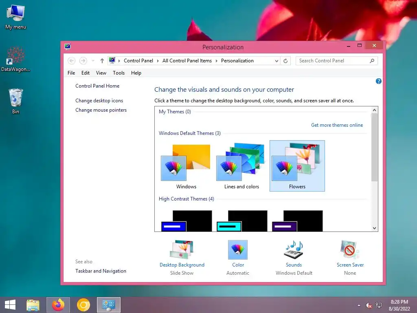This screenshot has height=313, width=417.
Task: Select the DataWagon desktop shortcut
Action: click(x=15, y=59)
